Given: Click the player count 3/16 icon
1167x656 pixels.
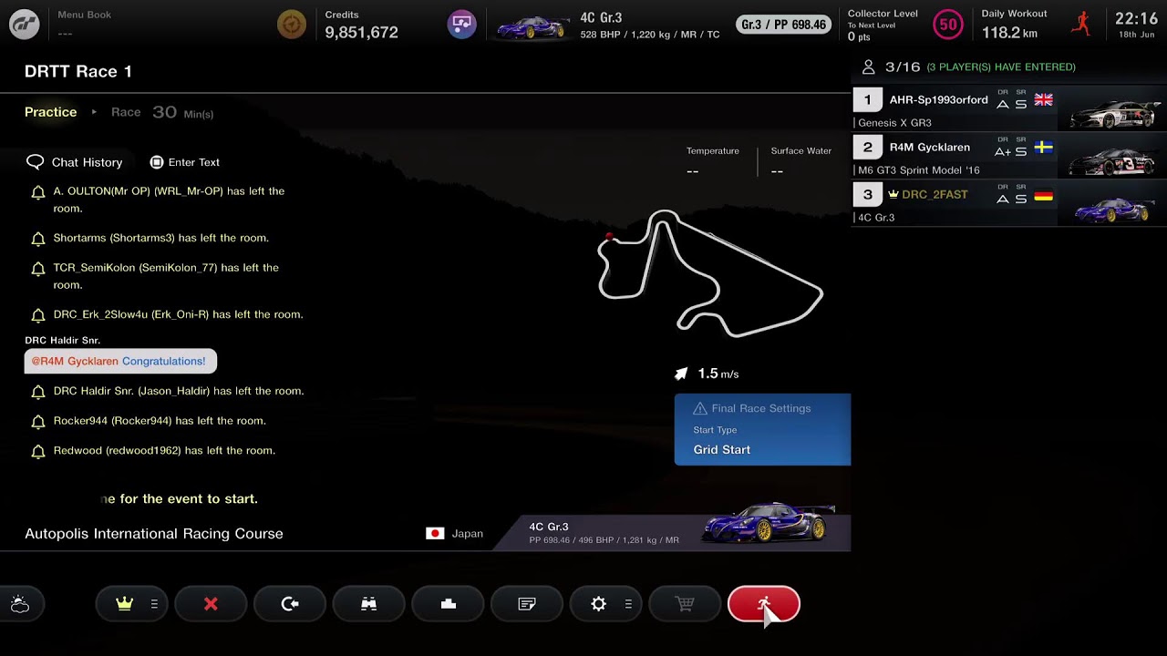Looking at the screenshot, I should coord(868,67).
